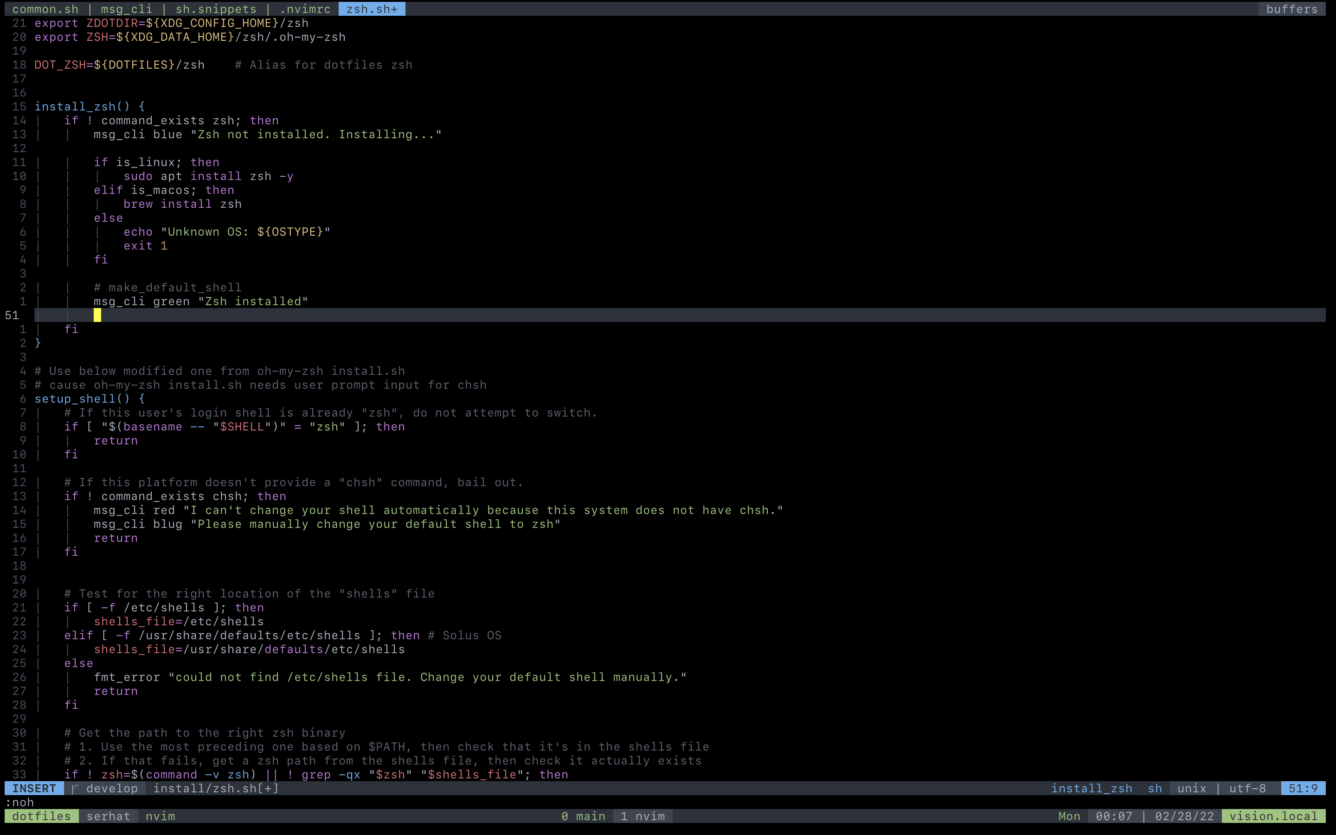Click install_zsh function name in statusline

(1092, 789)
